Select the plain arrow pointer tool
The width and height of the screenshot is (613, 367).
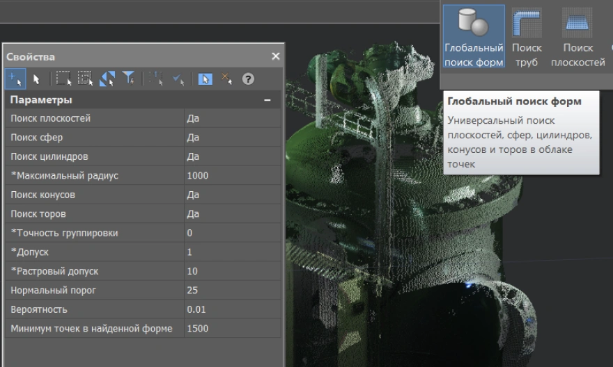click(36, 79)
